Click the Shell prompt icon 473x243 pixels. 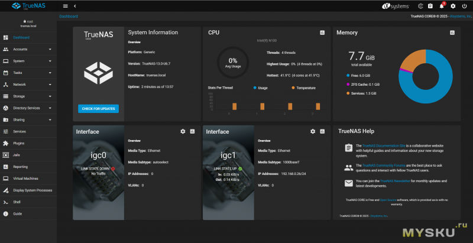[5, 202]
